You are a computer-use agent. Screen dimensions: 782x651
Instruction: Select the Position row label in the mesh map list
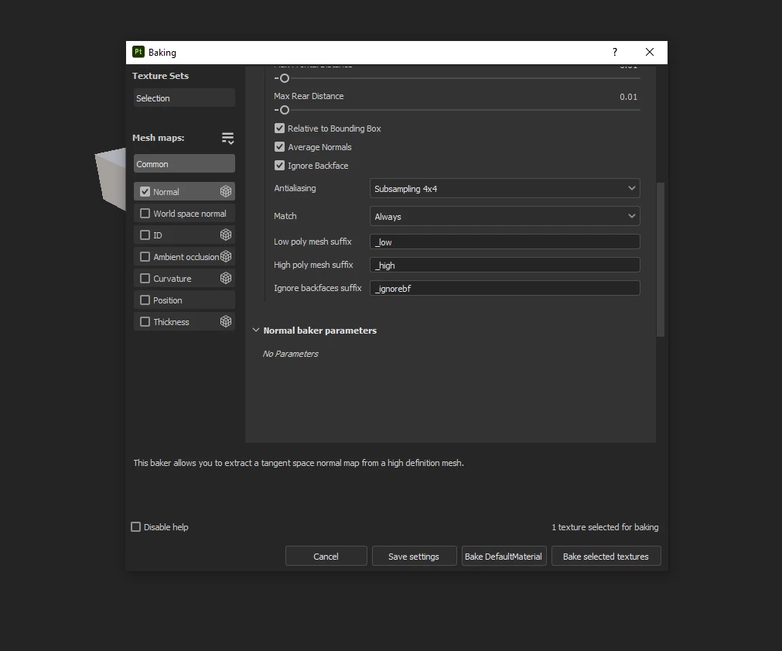168,300
